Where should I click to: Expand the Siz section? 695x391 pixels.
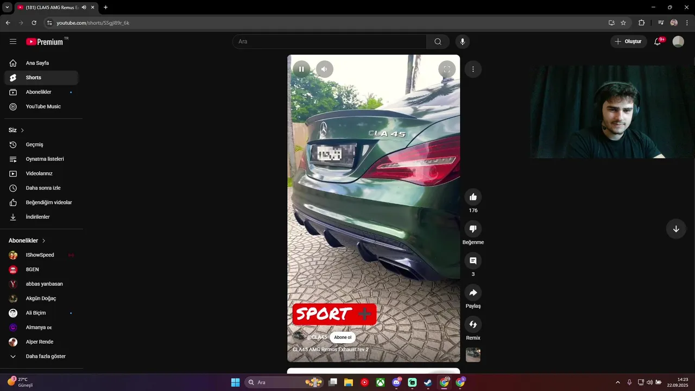(16, 130)
